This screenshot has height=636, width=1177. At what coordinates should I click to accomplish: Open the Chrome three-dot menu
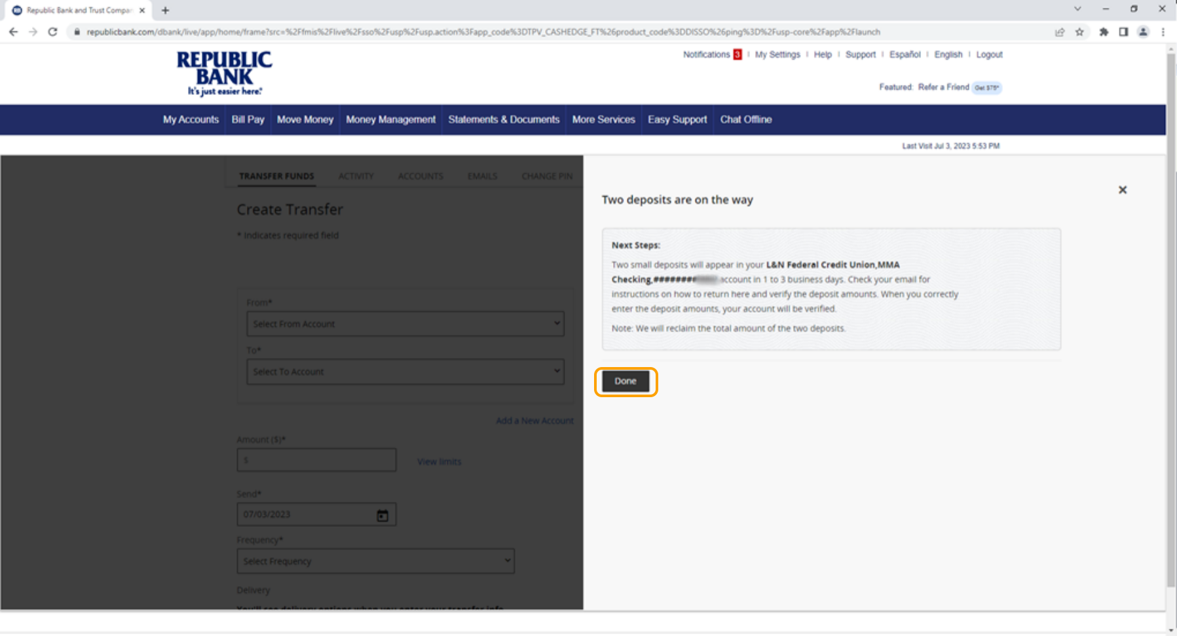tap(1163, 31)
